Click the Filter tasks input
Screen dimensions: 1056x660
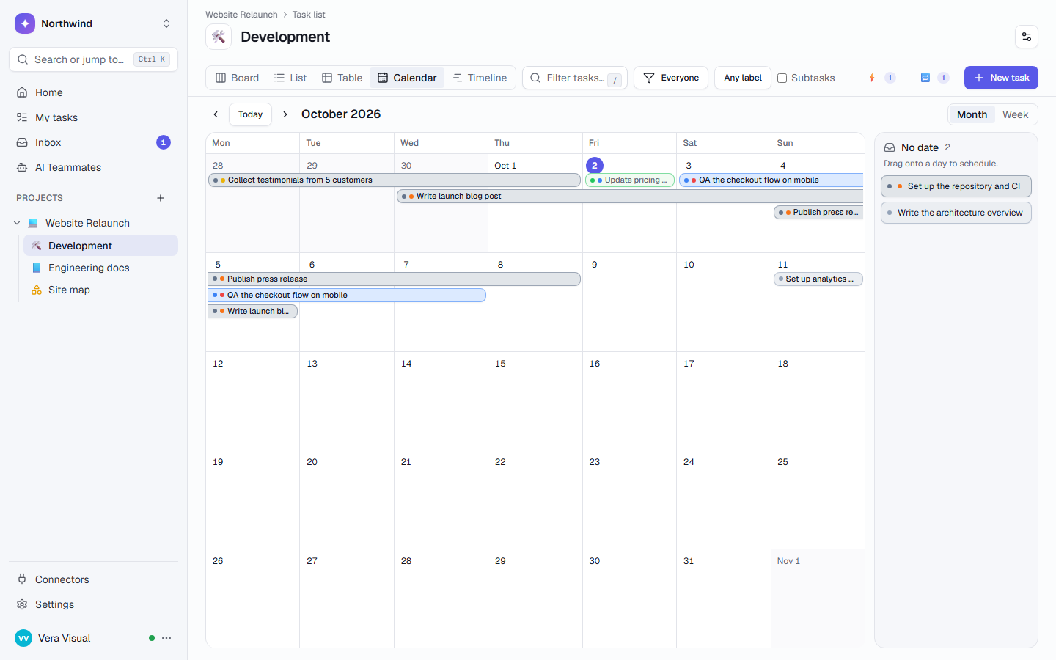click(575, 78)
